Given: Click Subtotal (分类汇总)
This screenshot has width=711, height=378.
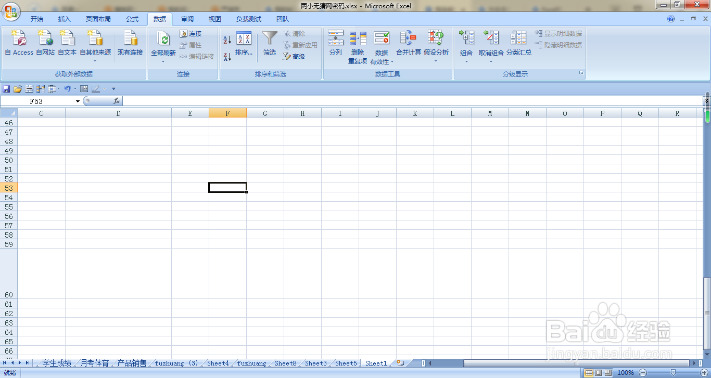Looking at the screenshot, I should (519, 43).
